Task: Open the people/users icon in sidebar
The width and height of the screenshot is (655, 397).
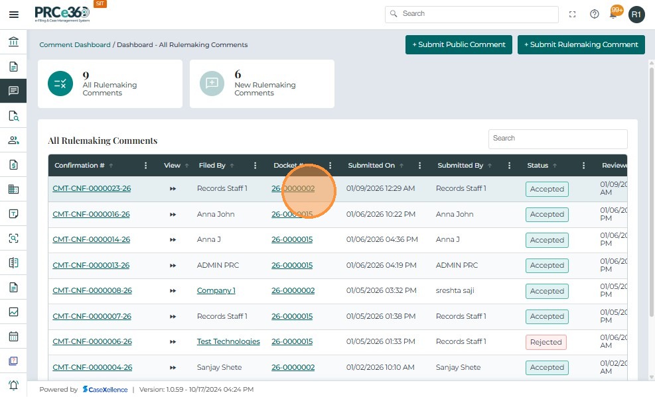Action: [x=13, y=141]
